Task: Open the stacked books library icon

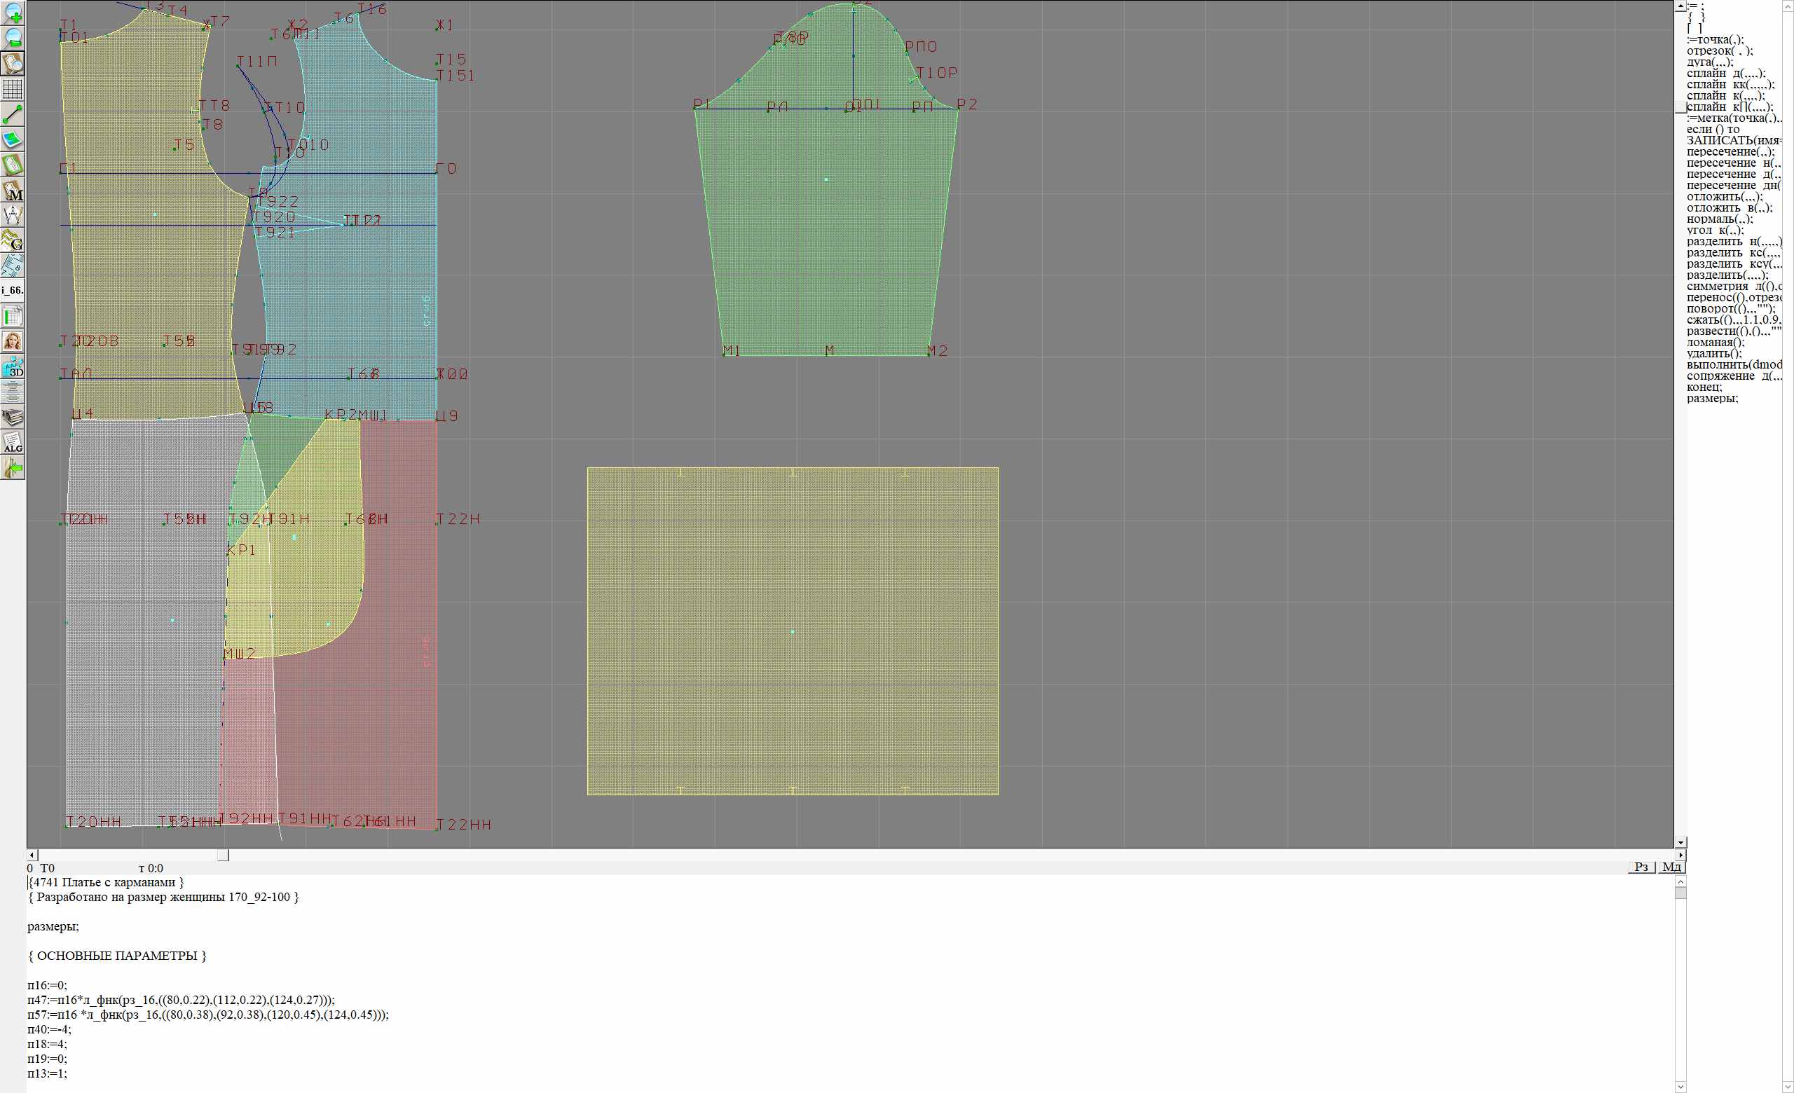Action: pos(13,417)
